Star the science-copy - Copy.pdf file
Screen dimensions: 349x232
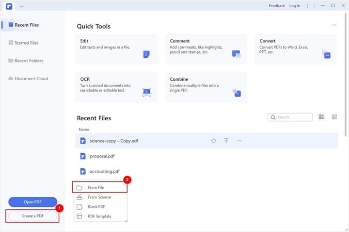point(213,141)
